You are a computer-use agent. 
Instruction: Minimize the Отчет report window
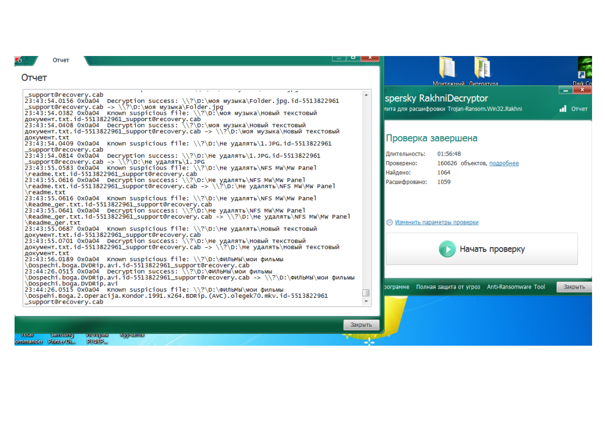[339, 58]
